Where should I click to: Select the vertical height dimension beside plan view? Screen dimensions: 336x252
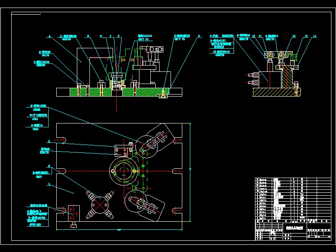(190, 172)
